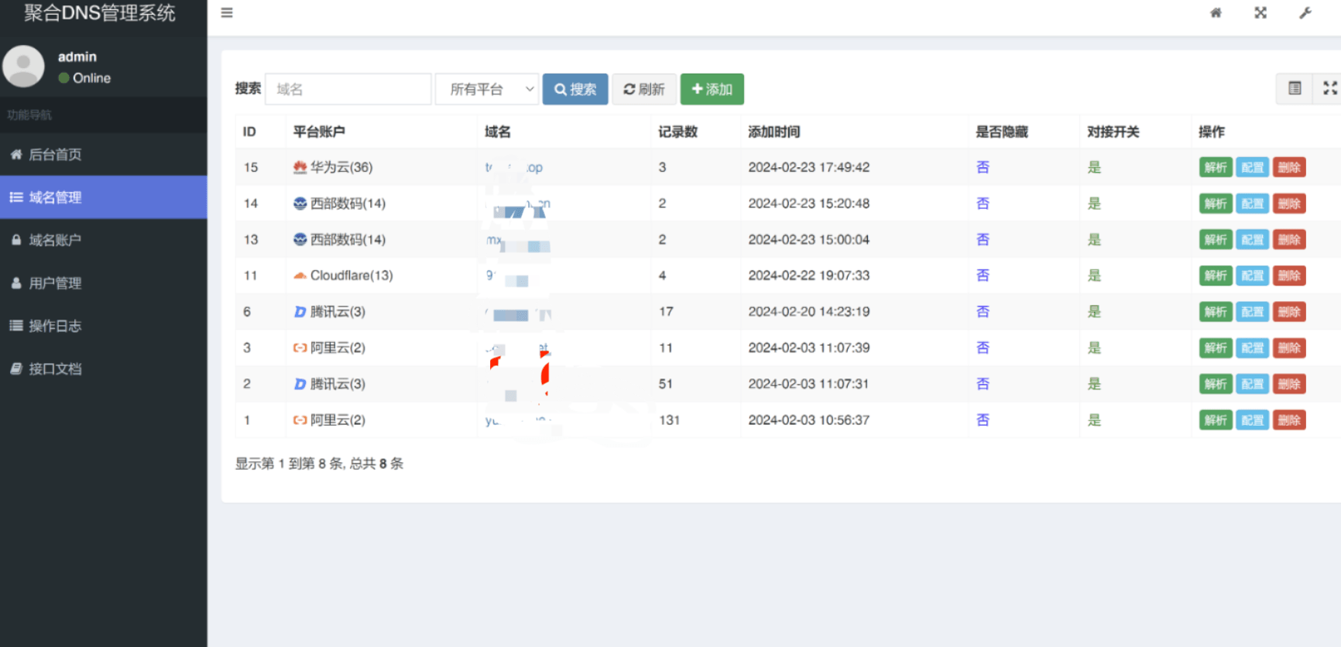Toggle hidden status '否' for row 15
Screen dimensions: 1341x647
[983, 167]
